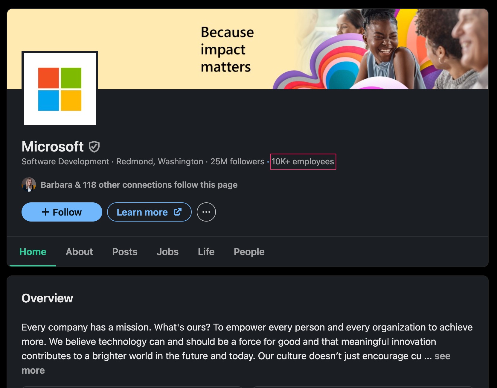Click the Overview section heading
The height and width of the screenshot is (388, 497).
(x=47, y=298)
